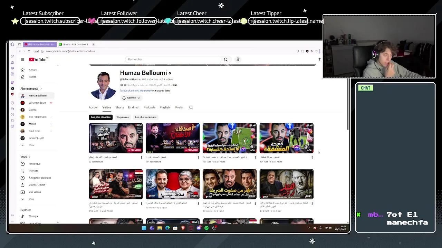Expand the Vous section chevron

click(30, 157)
